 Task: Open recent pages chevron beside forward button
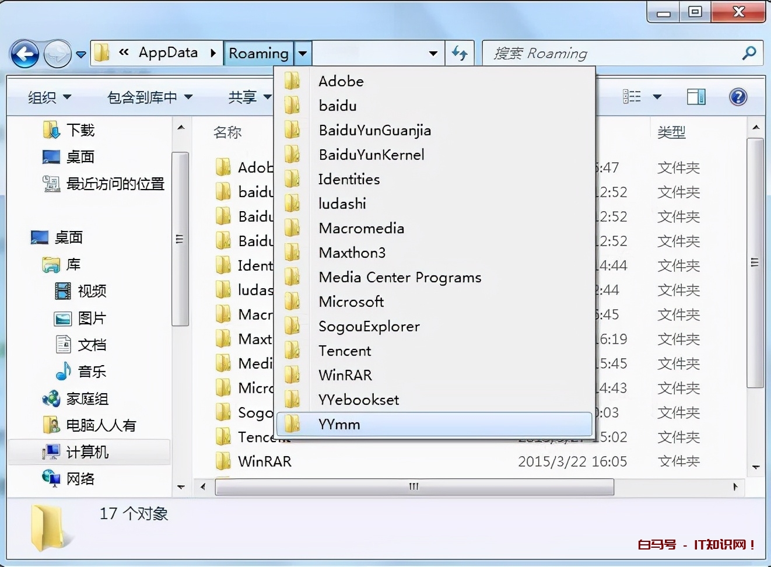[80, 54]
